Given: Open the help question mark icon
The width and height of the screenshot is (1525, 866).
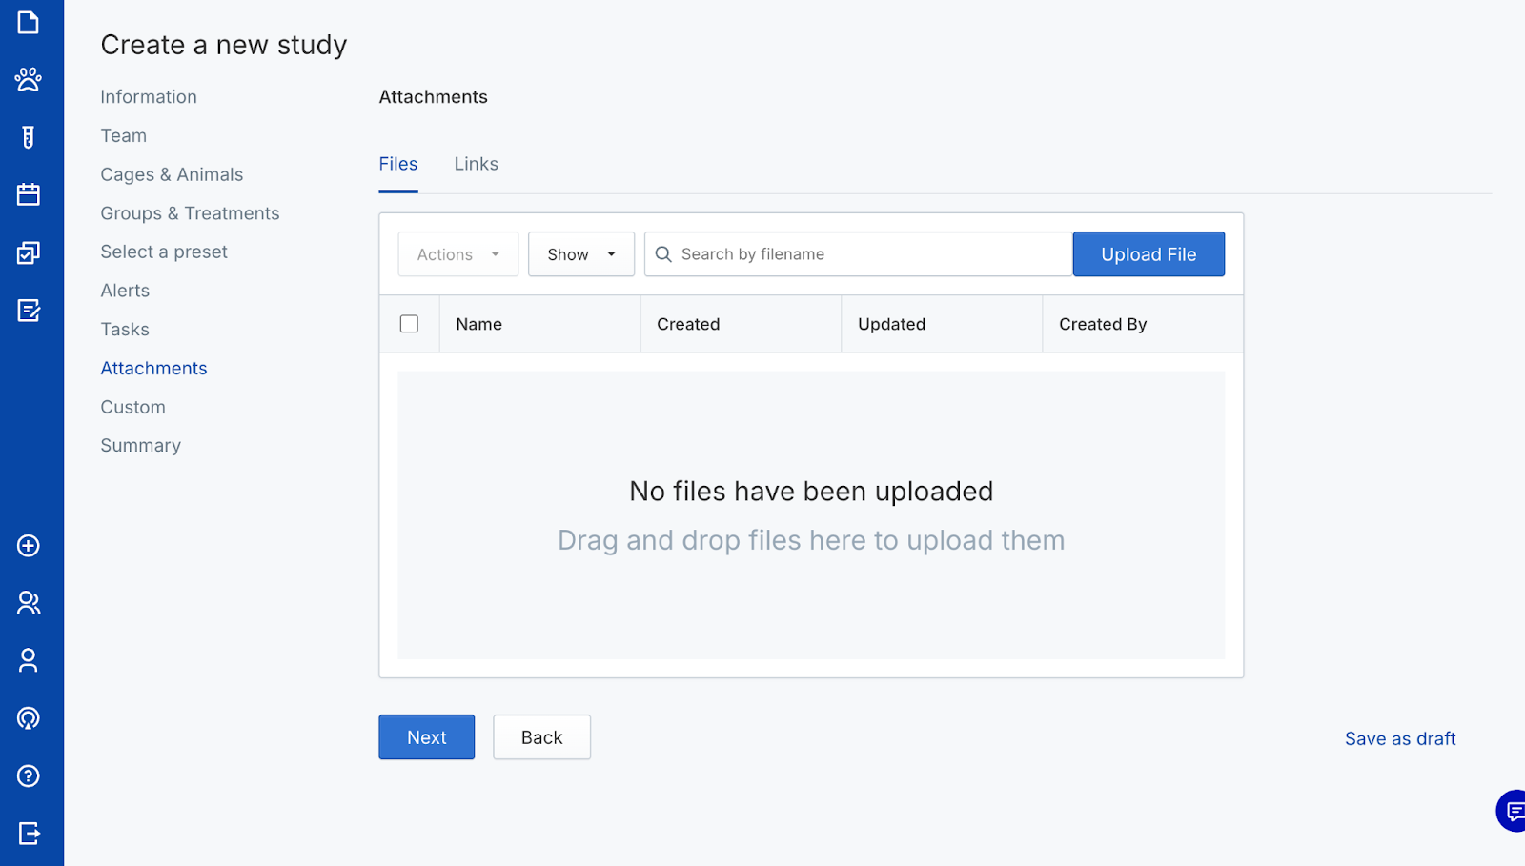Looking at the screenshot, I should pos(29,776).
